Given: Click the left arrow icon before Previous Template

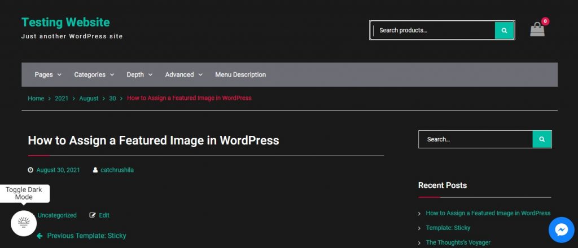Looking at the screenshot, I should click(40, 236).
